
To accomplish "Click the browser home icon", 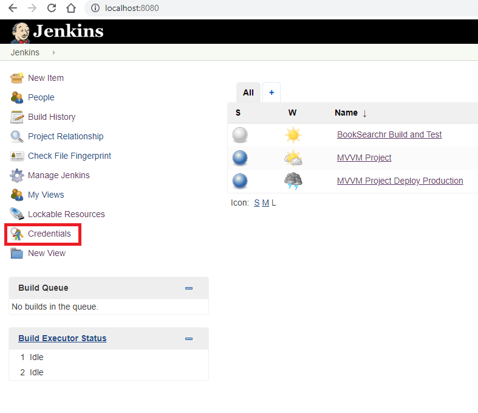I will click(x=71, y=8).
